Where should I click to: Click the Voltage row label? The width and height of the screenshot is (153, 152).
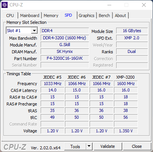30,131
